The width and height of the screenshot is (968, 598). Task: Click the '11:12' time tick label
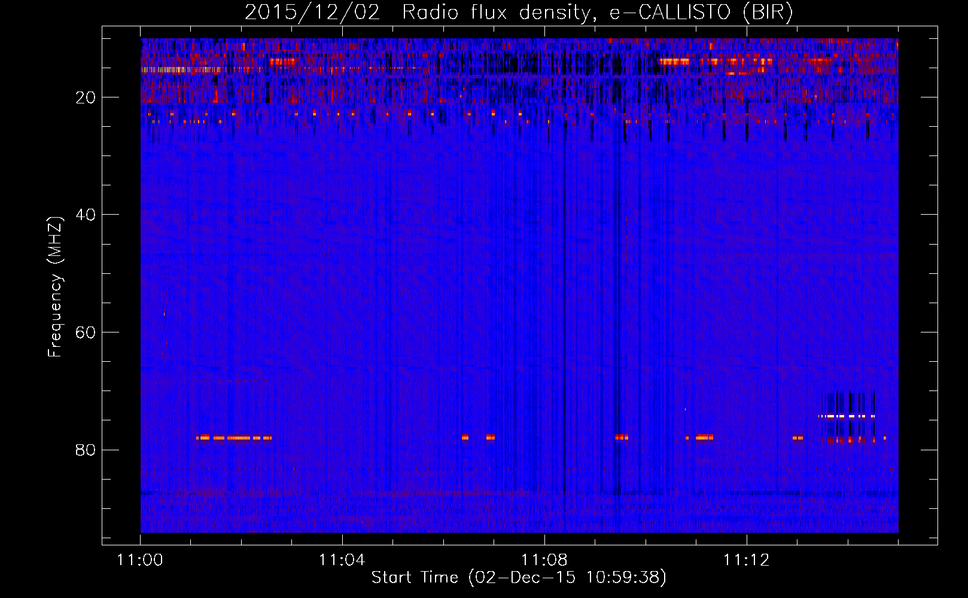746,560
